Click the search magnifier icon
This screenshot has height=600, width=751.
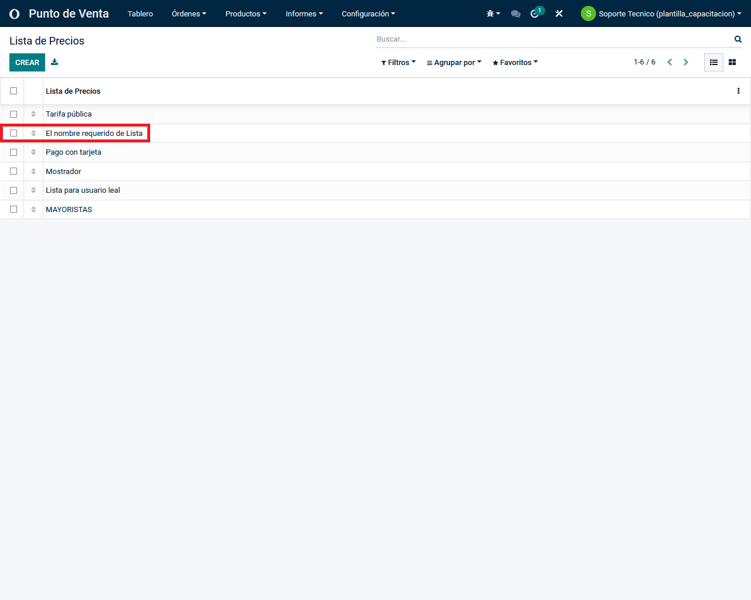(x=738, y=39)
